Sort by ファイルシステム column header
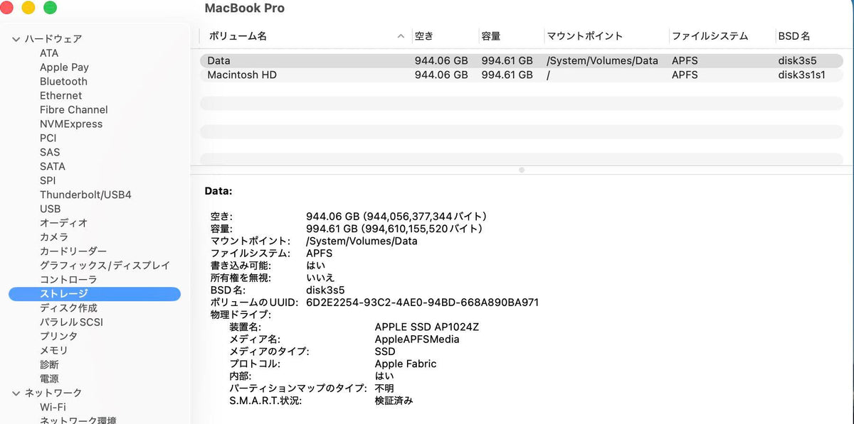The height and width of the screenshot is (424, 854). pos(710,36)
